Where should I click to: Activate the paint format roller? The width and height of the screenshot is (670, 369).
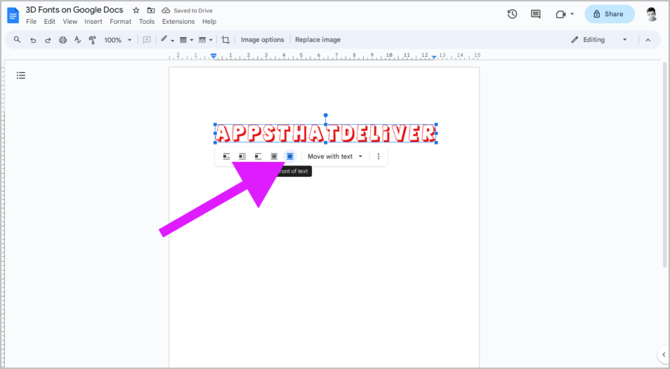point(92,40)
